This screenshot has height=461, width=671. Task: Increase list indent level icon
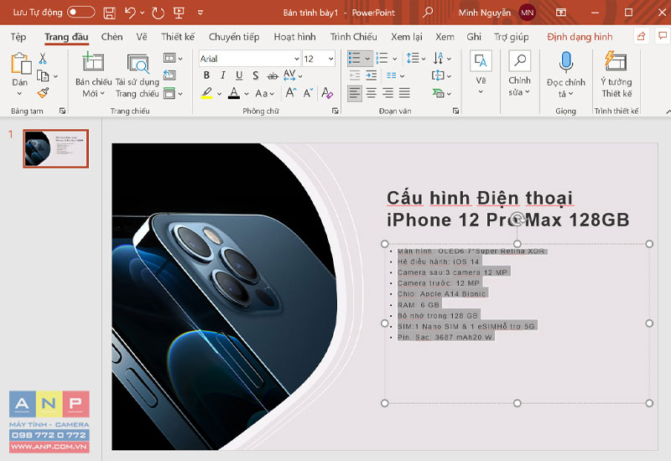pos(371,75)
